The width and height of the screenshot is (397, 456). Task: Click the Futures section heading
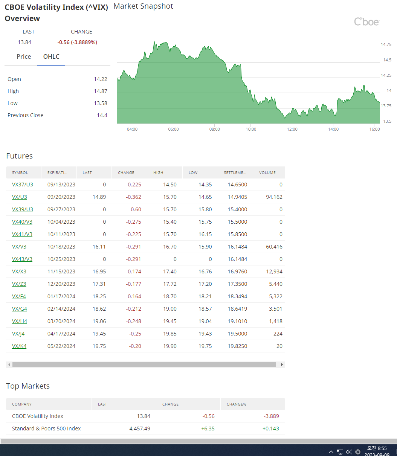point(19,156)
